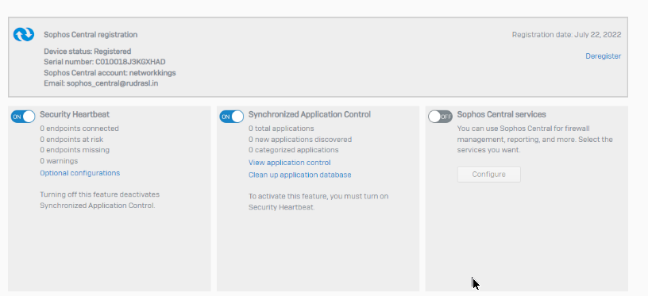The width and height of the screenshot is (648, 296).
Task: Click the Deregister link
Action: [603, 56]
